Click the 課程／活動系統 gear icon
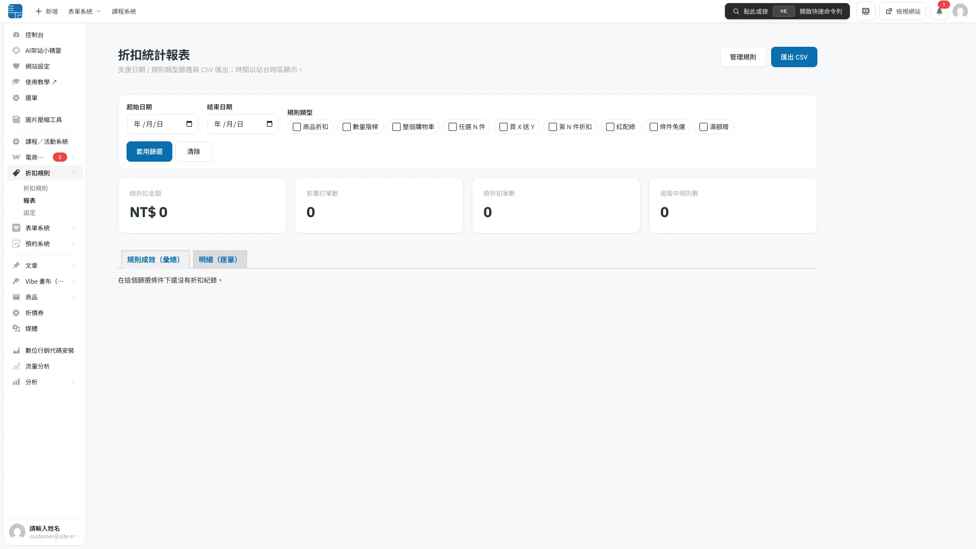 pyautogui.click(x=16, y=141)
